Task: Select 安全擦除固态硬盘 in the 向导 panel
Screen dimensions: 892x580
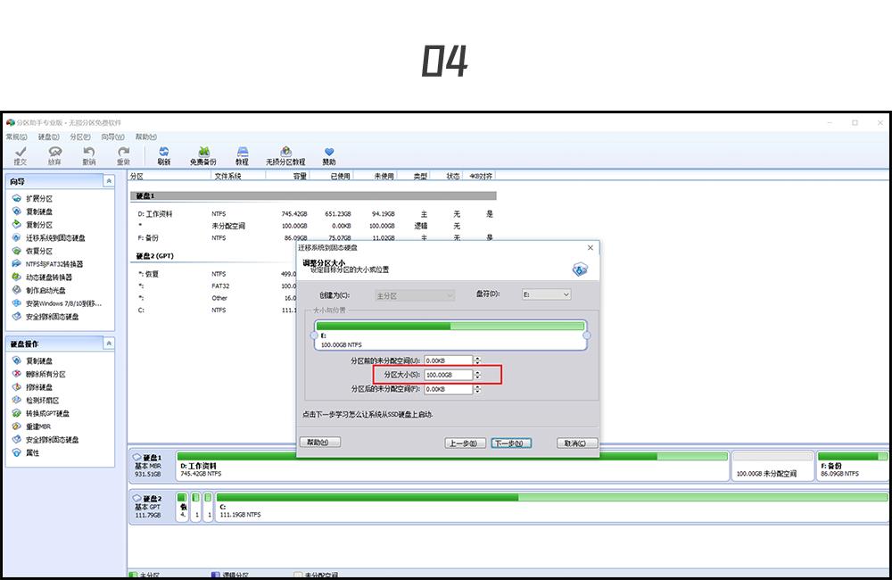Action: 45,317
